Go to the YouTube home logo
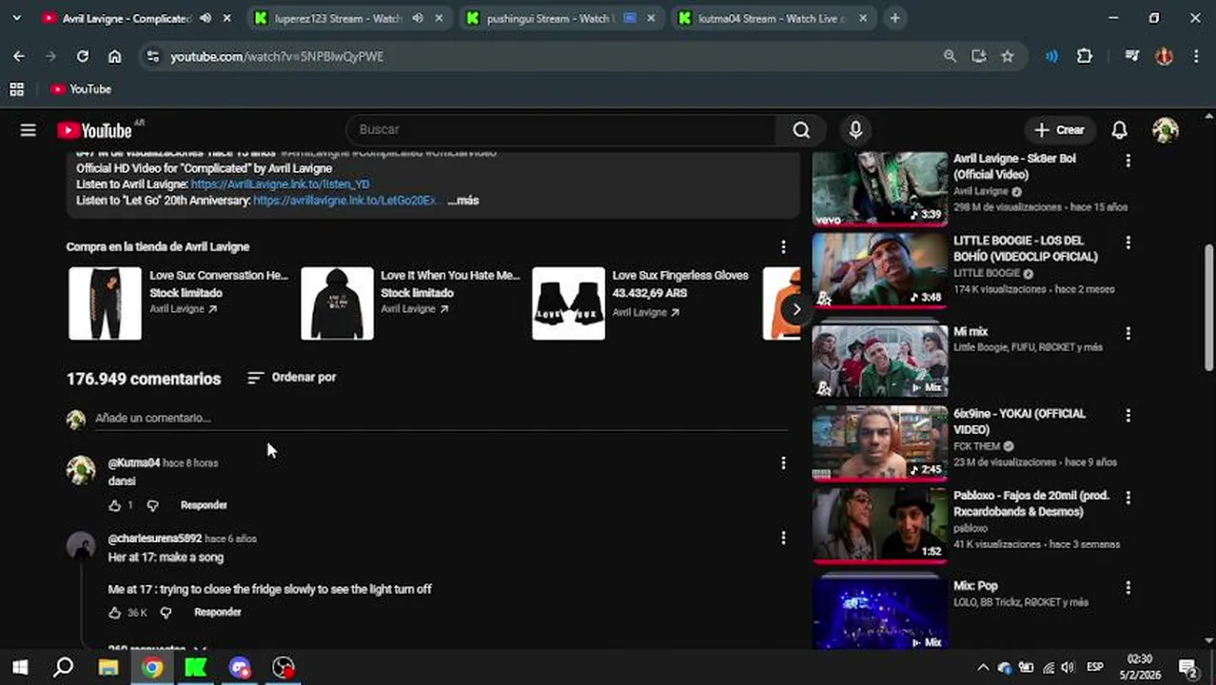Image resolution: width=1216 pixels, height=685 pixels. (x=94, y=130)
